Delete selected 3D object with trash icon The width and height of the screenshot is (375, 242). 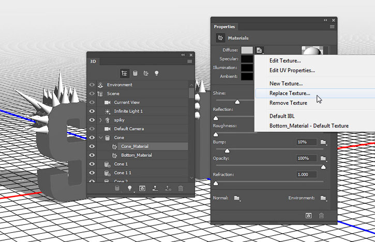pos(181,188)
